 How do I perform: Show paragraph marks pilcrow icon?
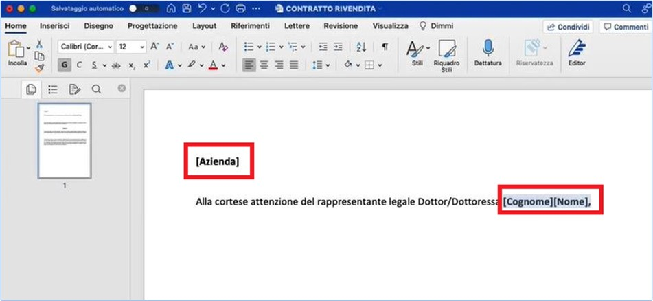(x=385, y=47)
